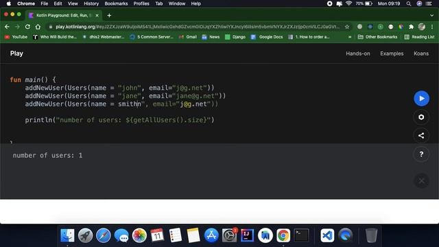
Task: Bookmark this page with star icon
Action: [x=347, y=27]
